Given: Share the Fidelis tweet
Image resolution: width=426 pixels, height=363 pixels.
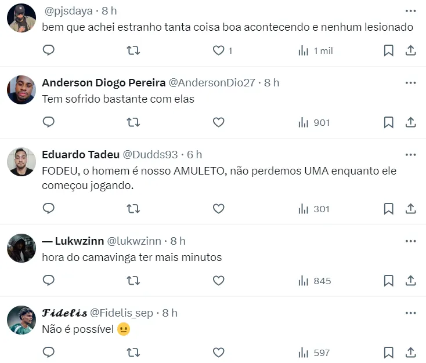Looking at the screenshot, I should (410, 353).
